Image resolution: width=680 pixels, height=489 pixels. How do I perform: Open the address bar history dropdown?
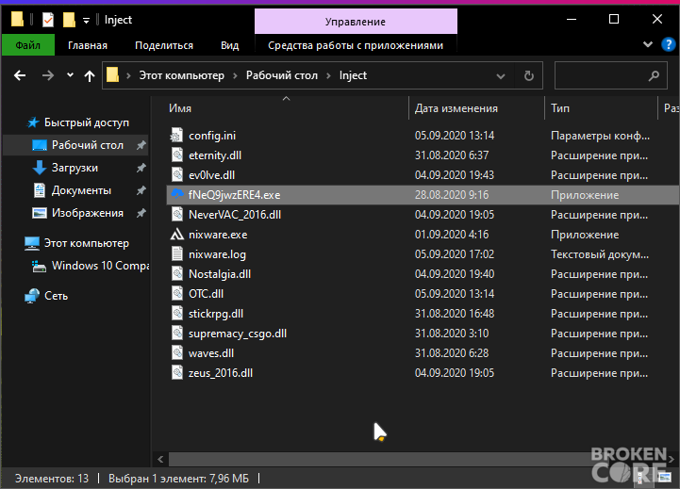click(x=501, y=76)
